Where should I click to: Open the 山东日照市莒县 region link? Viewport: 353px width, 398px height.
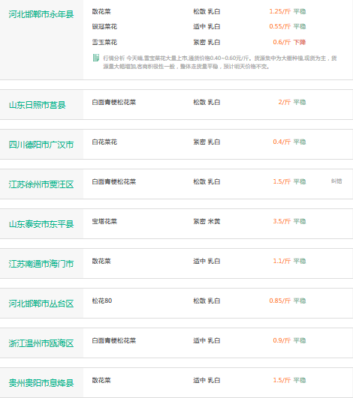pos(37,105)
